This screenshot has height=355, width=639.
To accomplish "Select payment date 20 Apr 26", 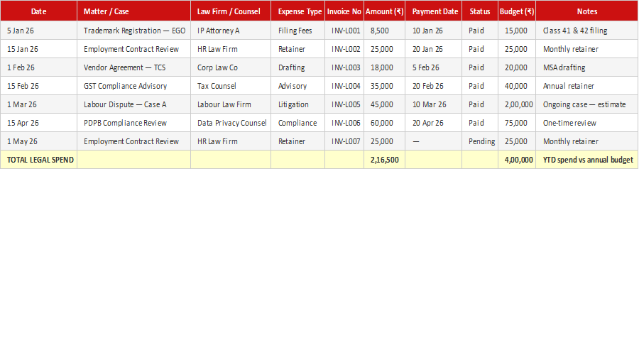I will (434, 123).
